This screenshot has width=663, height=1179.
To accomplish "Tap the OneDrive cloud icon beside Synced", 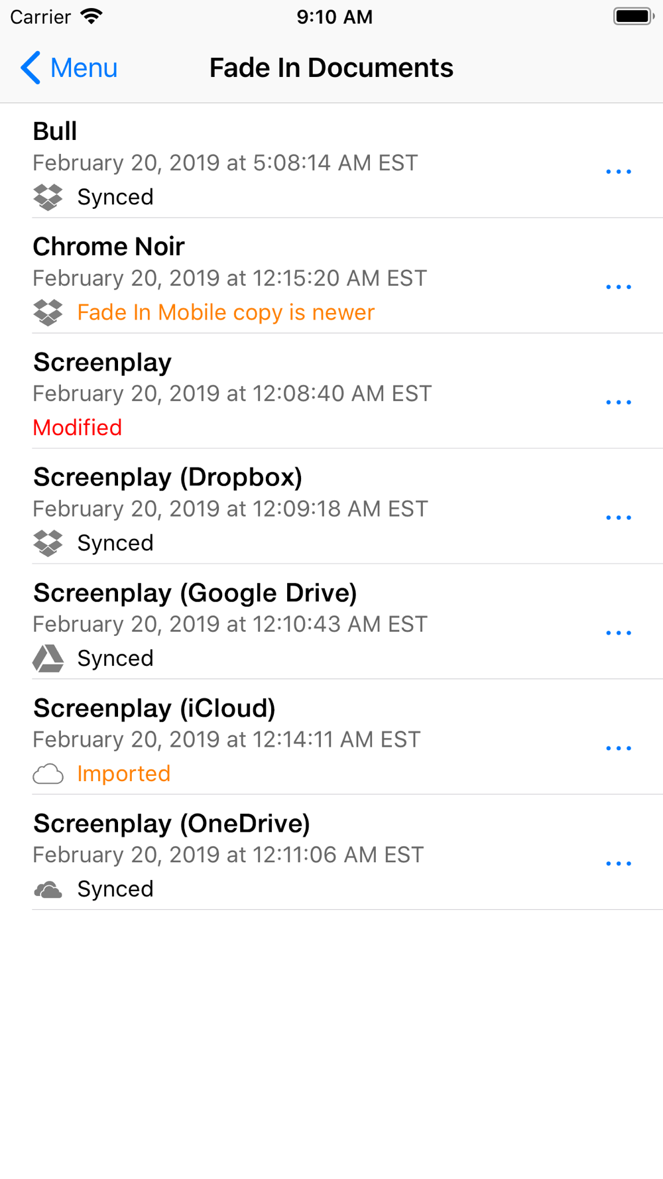I will point(48,890).
